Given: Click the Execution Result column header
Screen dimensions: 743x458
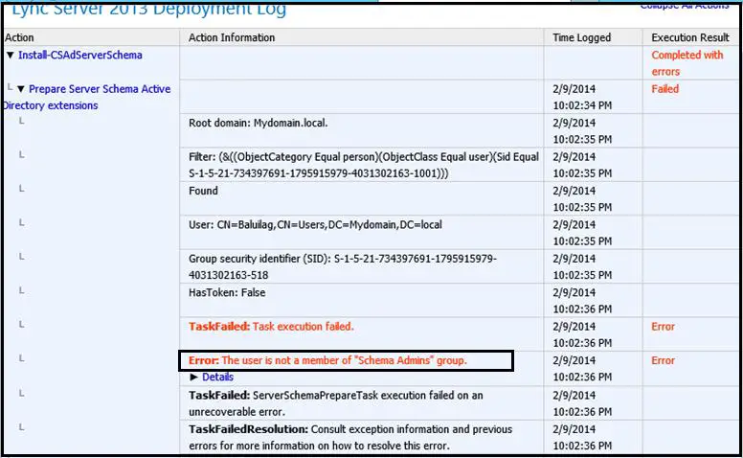Looking at the screenshot, I should (690, 37).
